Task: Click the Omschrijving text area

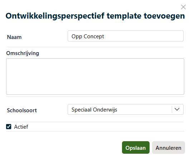Action: coord(95,76)
